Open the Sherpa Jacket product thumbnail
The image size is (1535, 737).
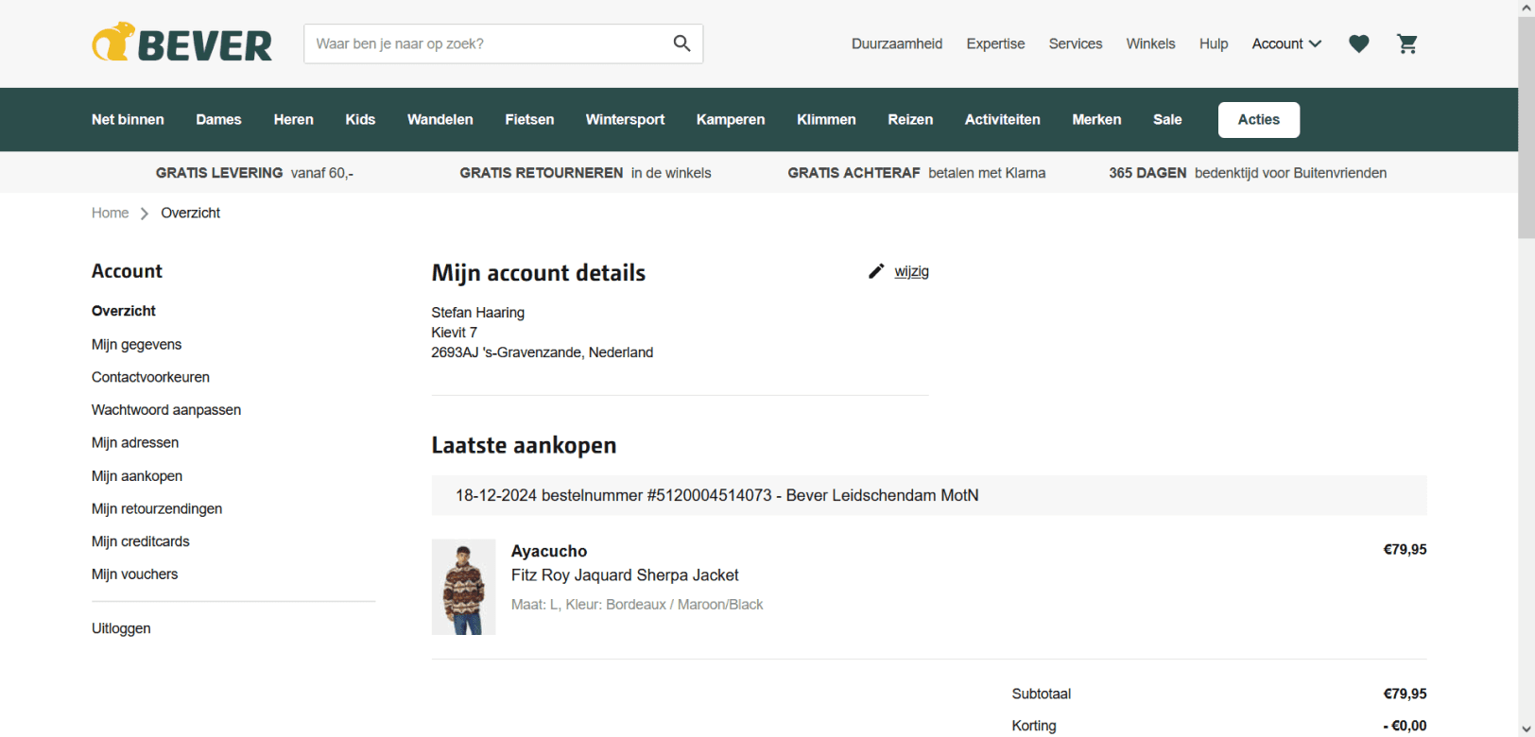[x=463, y=587]
